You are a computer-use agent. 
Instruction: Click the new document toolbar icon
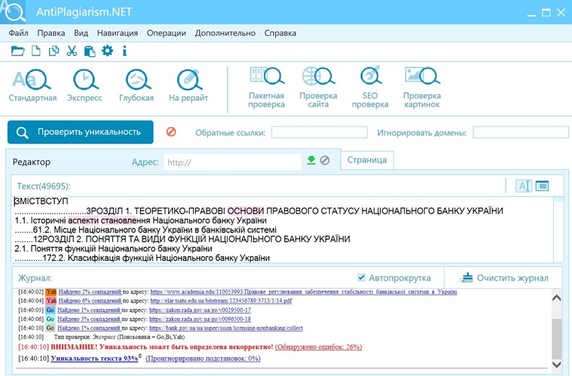click(x=35, y=51)
